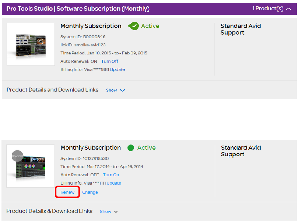The width and height of the screenshot is (298, 221).
Task: Click the lower Monthly Subscription heading
Action: (91, 148)
